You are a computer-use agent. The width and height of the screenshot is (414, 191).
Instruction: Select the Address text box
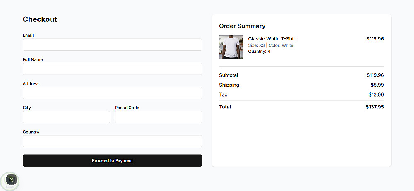click(x=112, y=93)
